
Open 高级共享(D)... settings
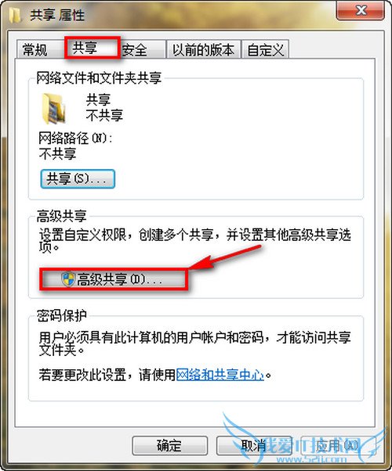coord(114,279)
